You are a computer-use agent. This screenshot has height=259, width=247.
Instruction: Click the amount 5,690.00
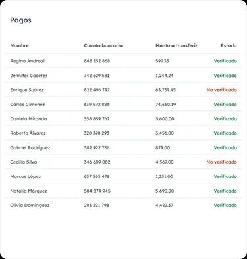point(165,191)
